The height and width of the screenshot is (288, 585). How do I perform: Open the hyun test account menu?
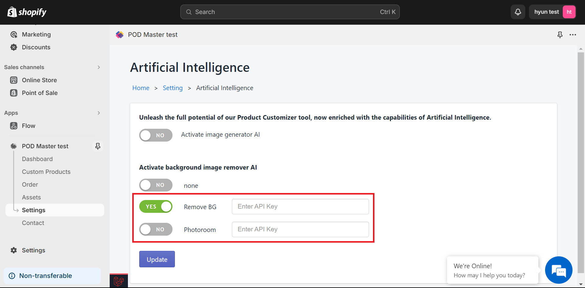(552, 12)
